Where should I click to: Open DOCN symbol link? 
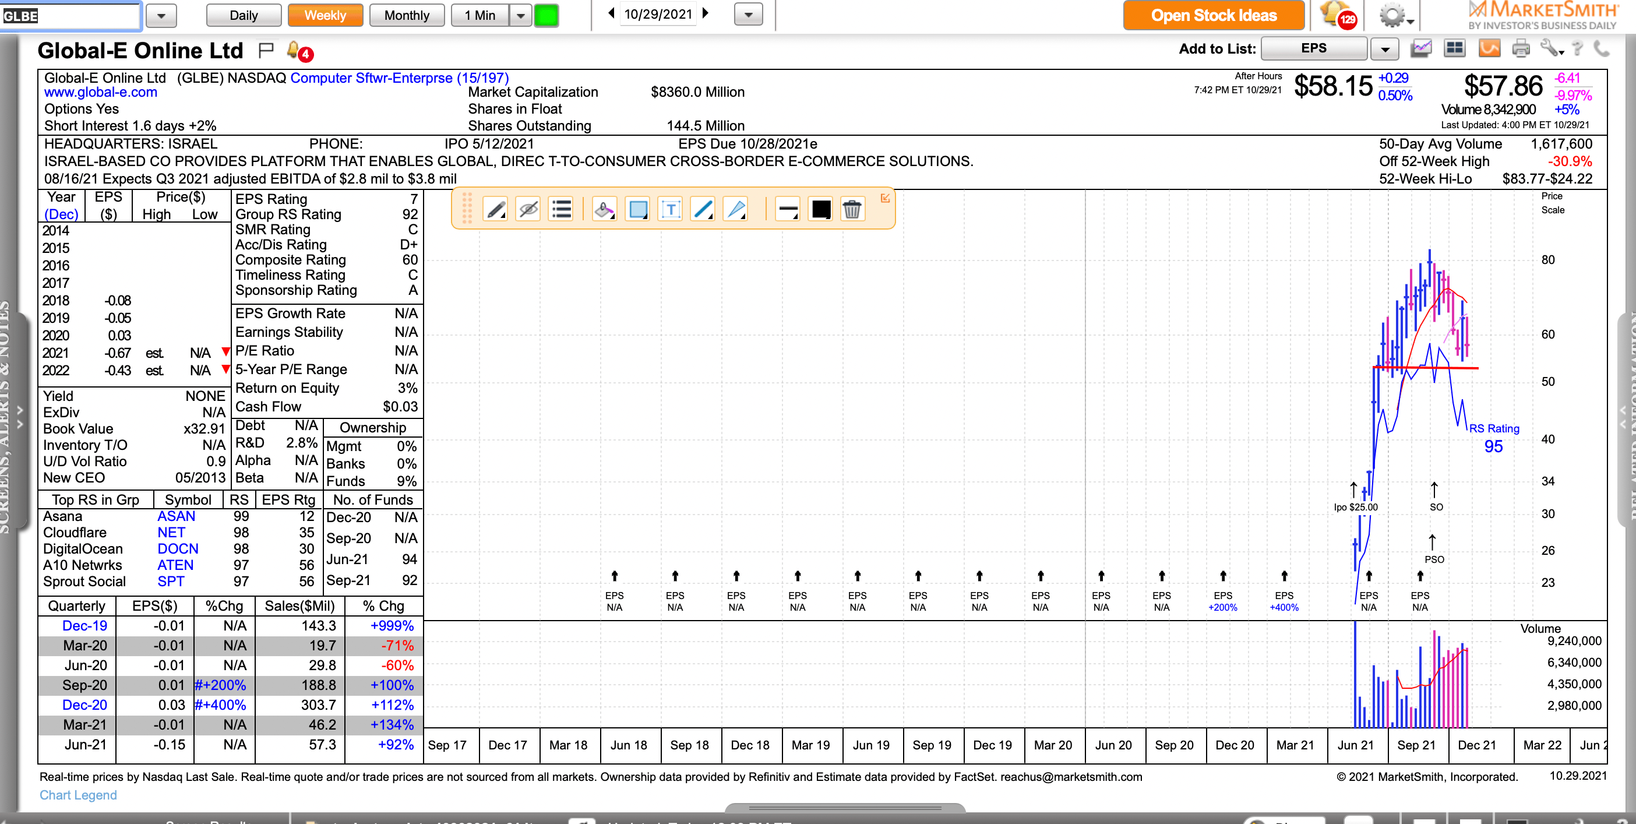pyautogui.click(x=178, y=549)
